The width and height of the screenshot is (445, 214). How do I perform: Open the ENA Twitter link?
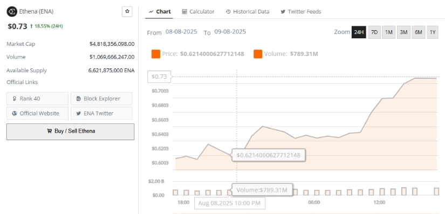(x=101, y=113)
